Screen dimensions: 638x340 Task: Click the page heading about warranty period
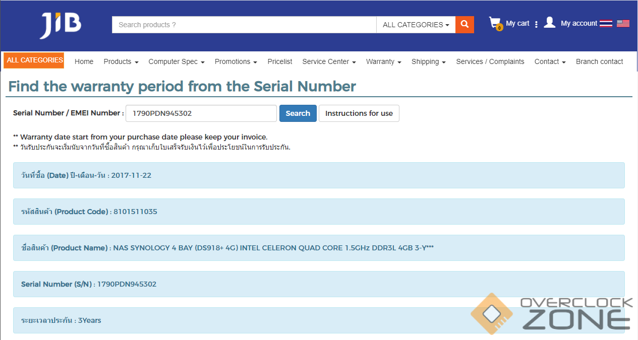[x=182, y=87]
